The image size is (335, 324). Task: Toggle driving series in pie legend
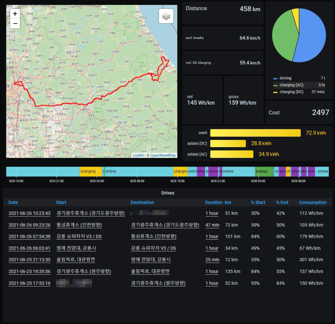coord(285,78)
